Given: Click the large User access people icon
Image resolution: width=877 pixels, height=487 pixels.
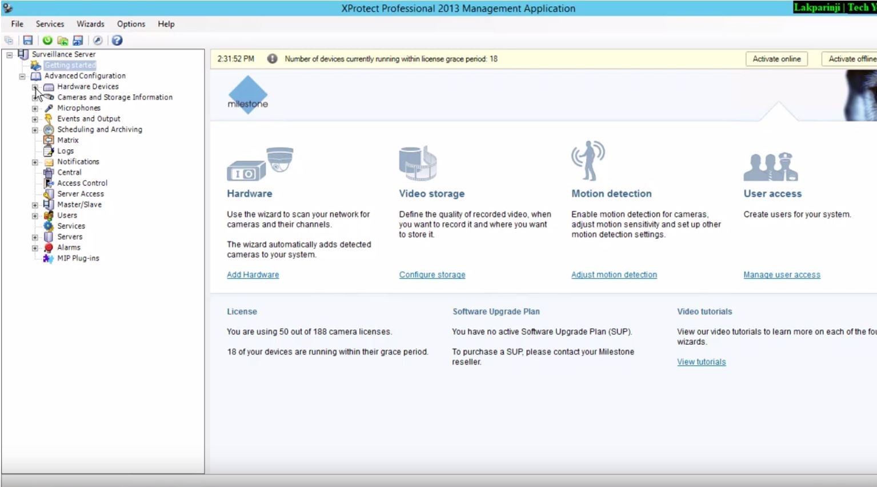Looking at the screenshot, I should (x=771, y=166).
